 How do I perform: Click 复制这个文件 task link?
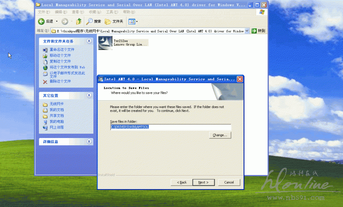(x=60, y=61)
